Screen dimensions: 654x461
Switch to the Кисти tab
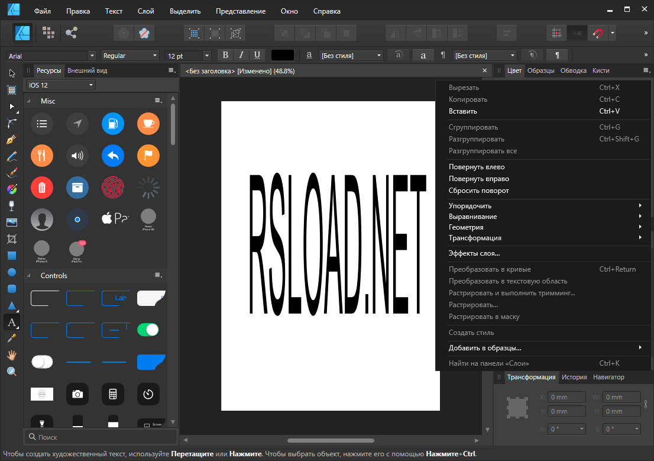click(601, 70)
